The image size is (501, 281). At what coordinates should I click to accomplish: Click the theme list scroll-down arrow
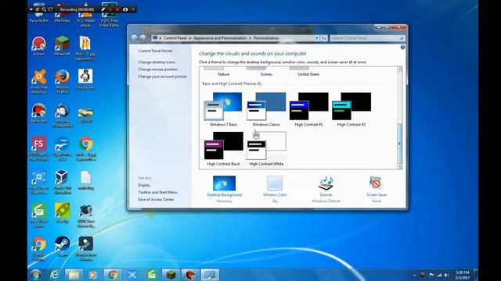point(399,166)
